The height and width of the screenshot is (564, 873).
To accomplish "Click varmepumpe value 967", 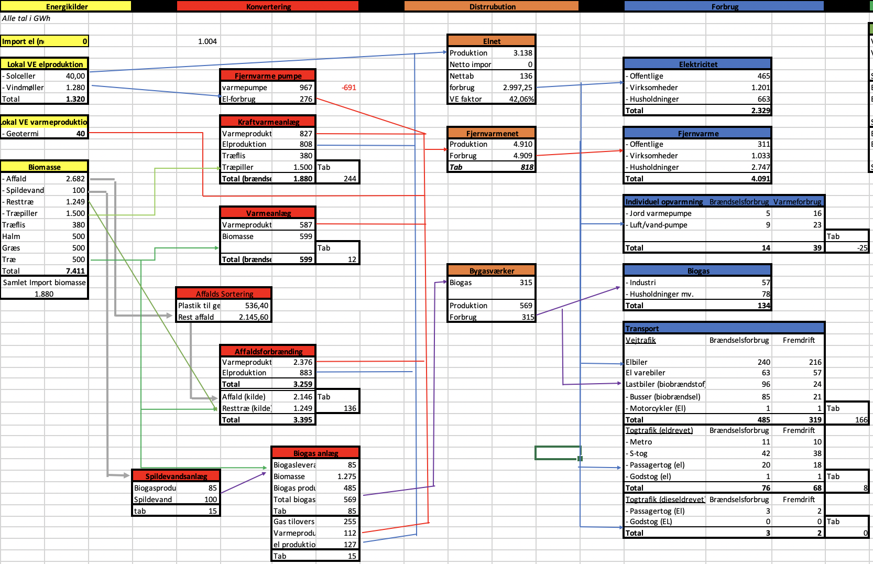I will point(305,88).
